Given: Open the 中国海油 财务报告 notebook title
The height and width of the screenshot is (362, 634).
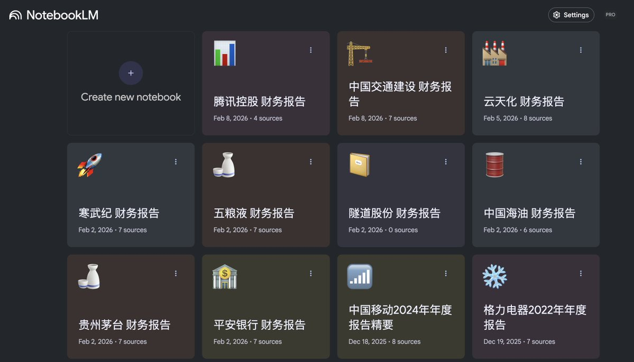Looking at the screenshot, I should (x=529, y=213).
